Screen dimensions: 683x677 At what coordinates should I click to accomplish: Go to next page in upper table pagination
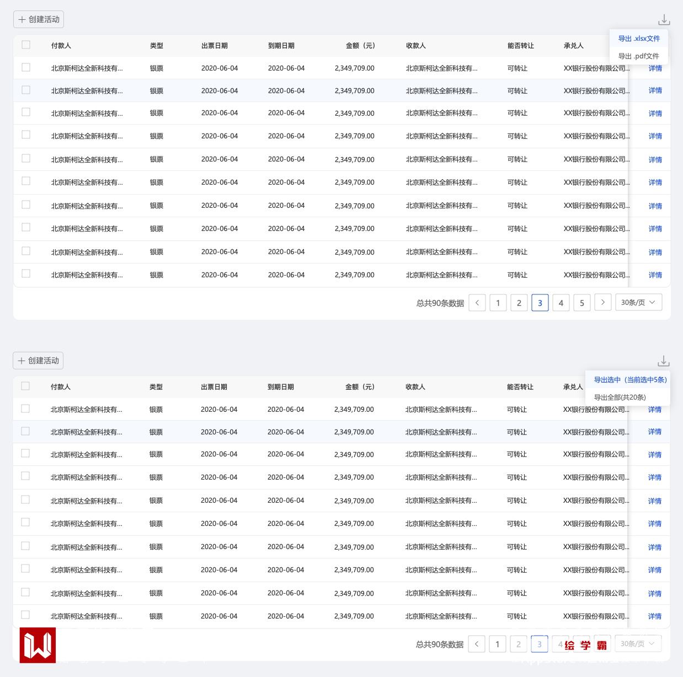(x=603, y=302)
